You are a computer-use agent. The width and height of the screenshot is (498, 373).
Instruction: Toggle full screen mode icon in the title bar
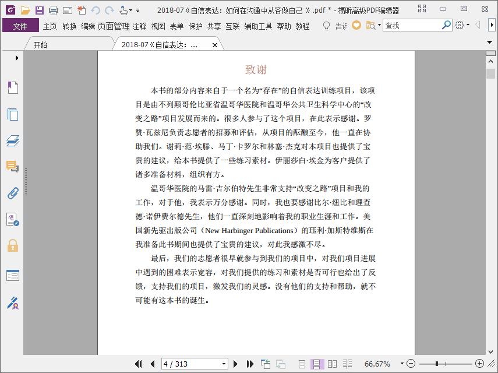[x=422, y=9]
